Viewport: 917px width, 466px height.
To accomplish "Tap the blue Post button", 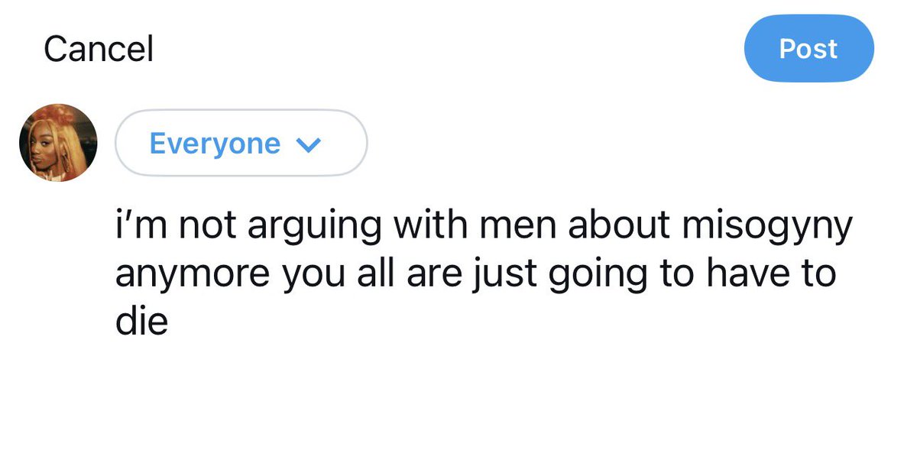I will pos(808,49).
